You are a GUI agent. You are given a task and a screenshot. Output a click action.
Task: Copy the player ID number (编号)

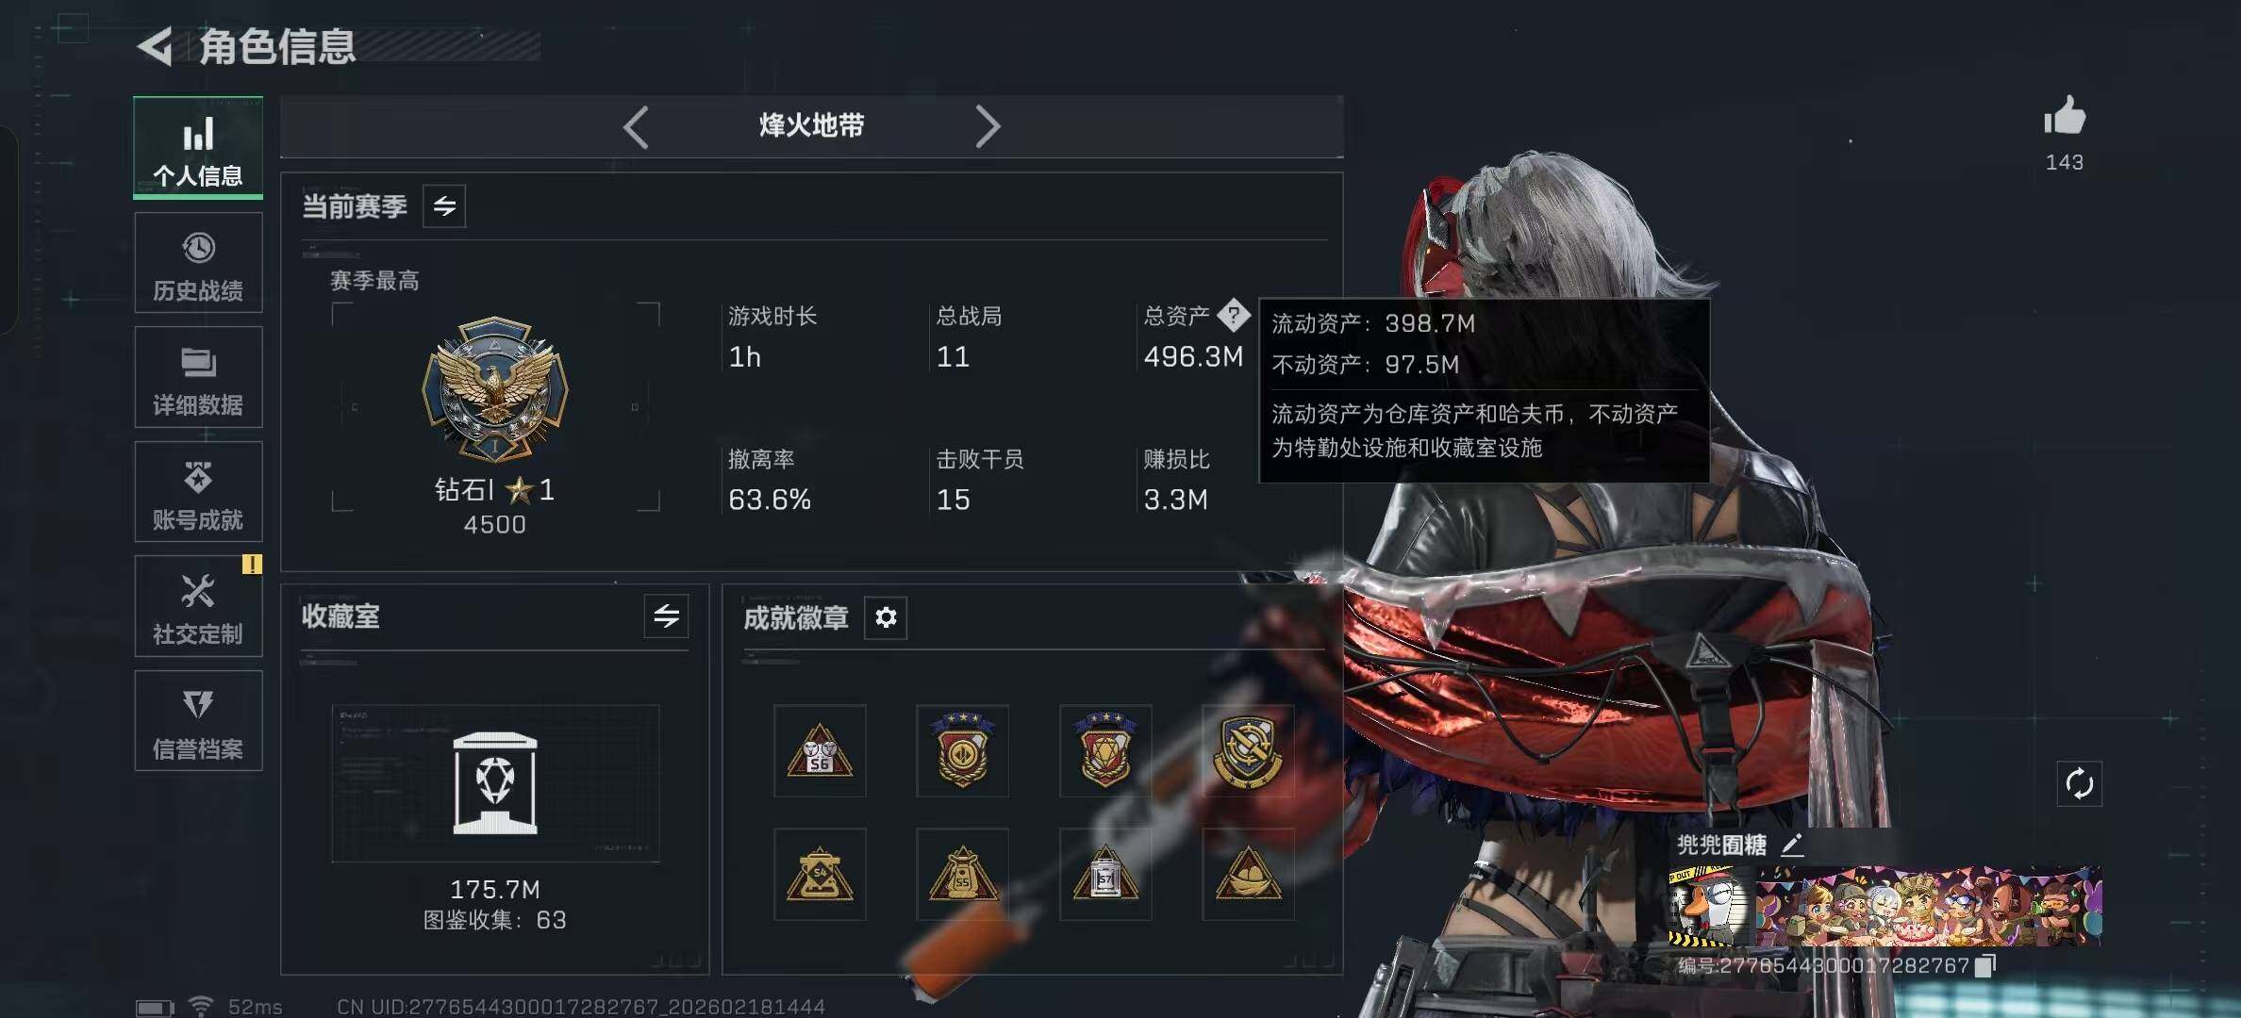[1985, 965]
